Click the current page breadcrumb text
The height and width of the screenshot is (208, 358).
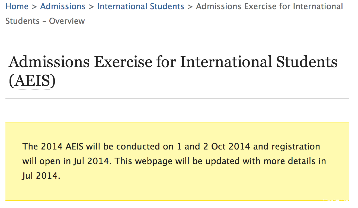[x=269, y=6]
